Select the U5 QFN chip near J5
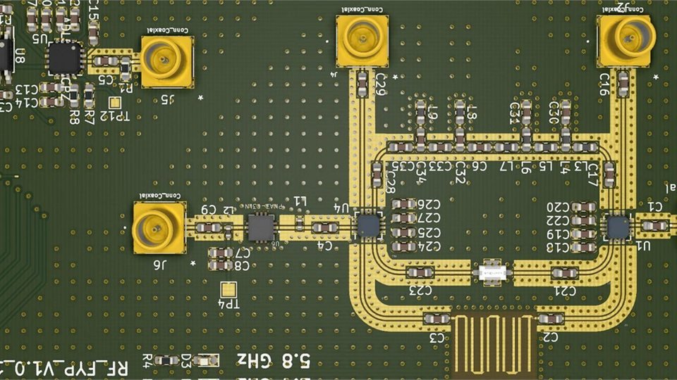 (64, 58)
